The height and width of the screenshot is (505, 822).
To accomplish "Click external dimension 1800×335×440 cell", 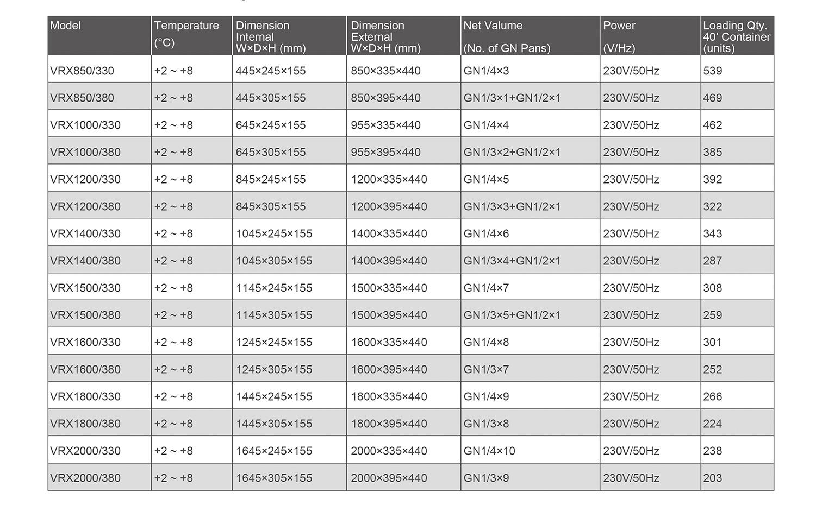I will coord(389,396).
